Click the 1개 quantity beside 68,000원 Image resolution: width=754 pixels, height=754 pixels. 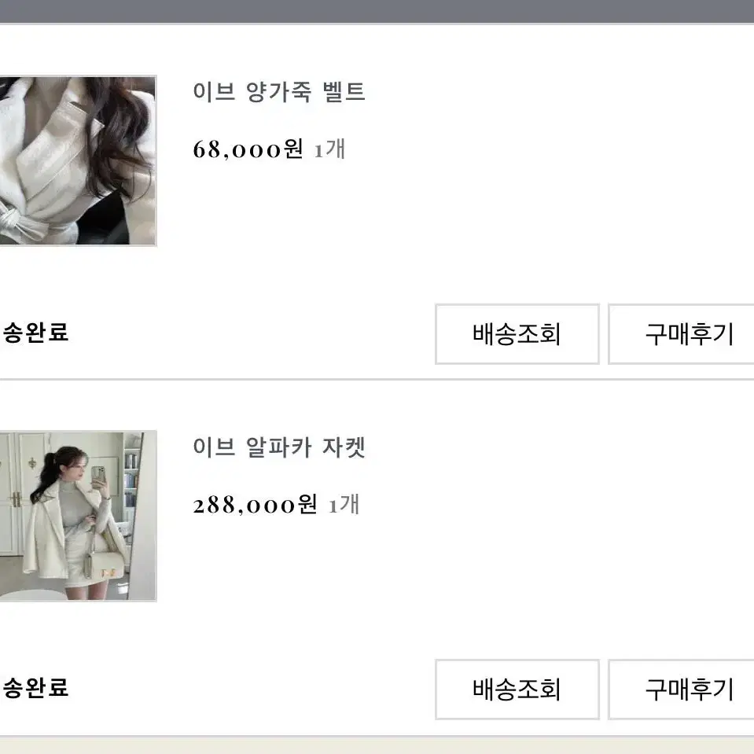coord(330,149)
